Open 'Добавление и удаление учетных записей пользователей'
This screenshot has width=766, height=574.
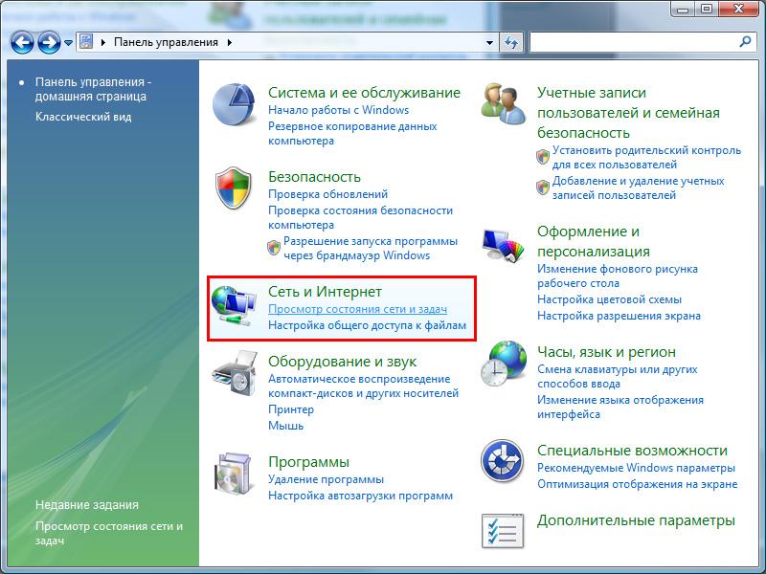[638, 188]
